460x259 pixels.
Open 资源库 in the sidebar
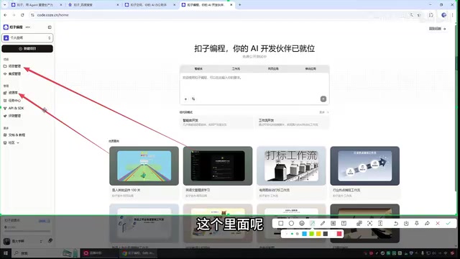coord(11,93)
